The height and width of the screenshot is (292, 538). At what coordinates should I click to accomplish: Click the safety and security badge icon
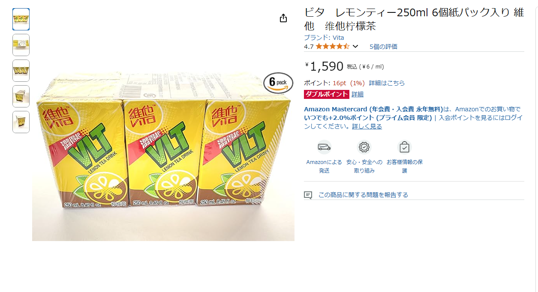pyautogui.click(x=364, y=147)
